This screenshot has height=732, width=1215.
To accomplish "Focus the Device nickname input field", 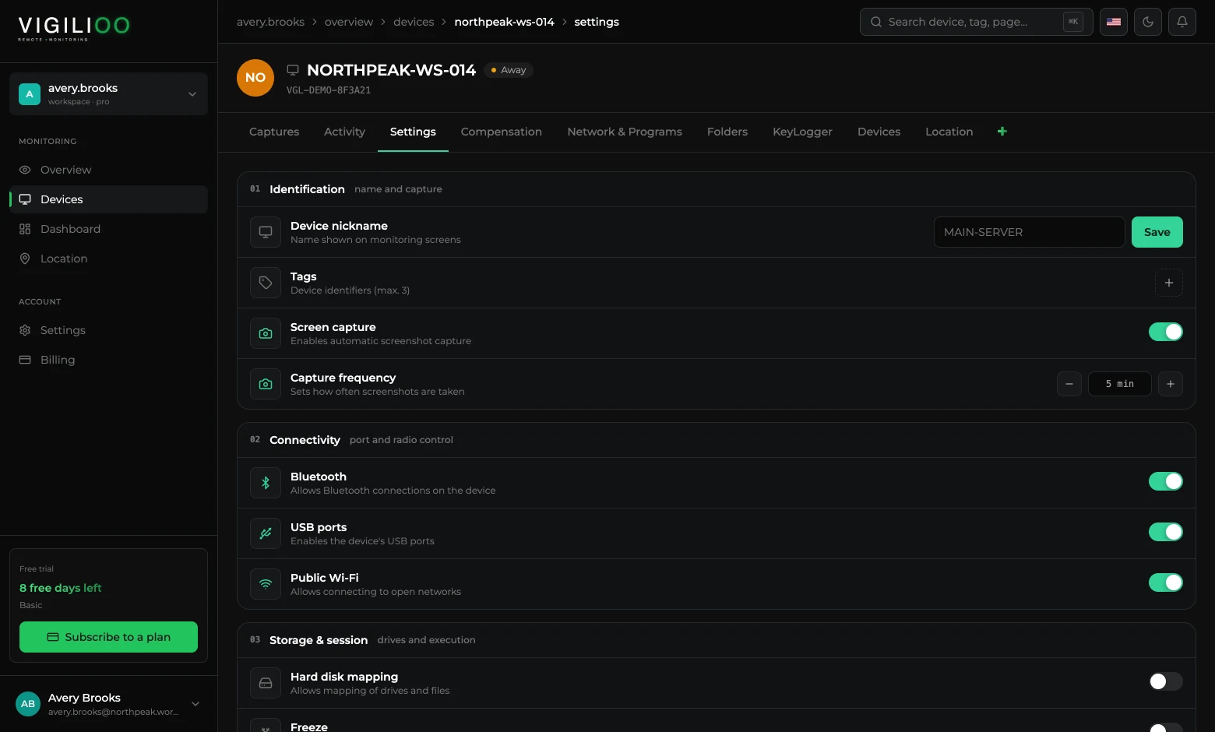I will point(1030,232).
